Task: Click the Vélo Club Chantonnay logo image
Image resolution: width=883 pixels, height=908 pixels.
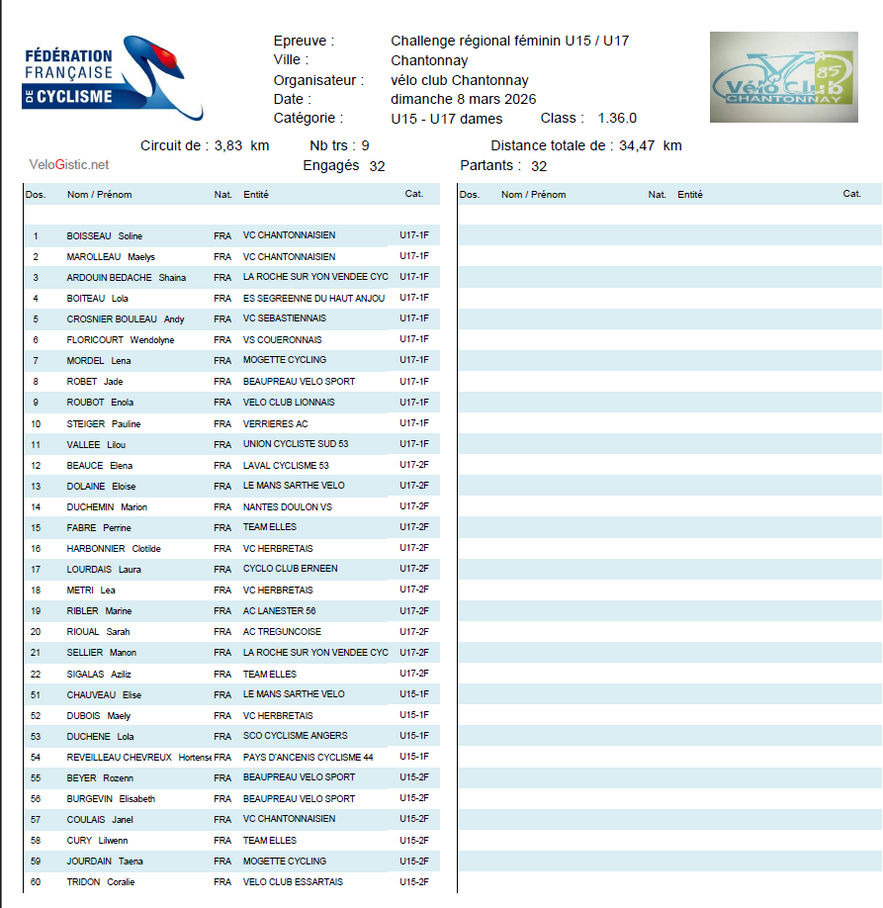Action: click(x=783, y=77)
